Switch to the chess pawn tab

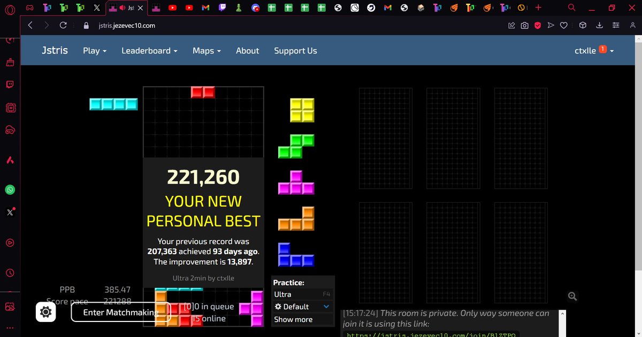[x=239, y=8]
